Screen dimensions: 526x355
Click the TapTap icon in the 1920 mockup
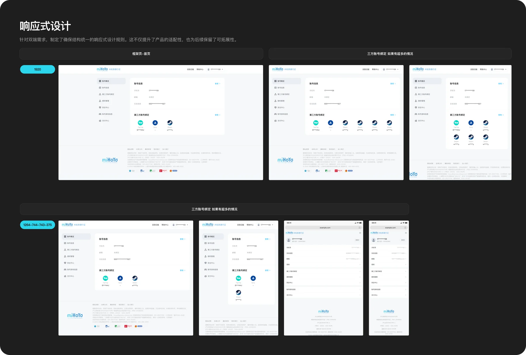click(x=140, y=123)
